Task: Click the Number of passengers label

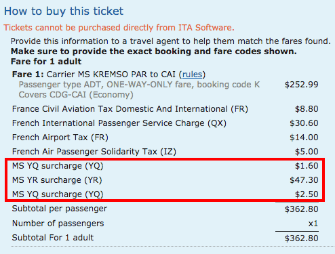Action: [58, 224]
